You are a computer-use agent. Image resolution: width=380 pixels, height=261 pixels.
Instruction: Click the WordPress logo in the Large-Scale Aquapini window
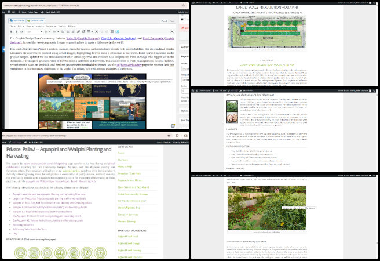(193, 3)
